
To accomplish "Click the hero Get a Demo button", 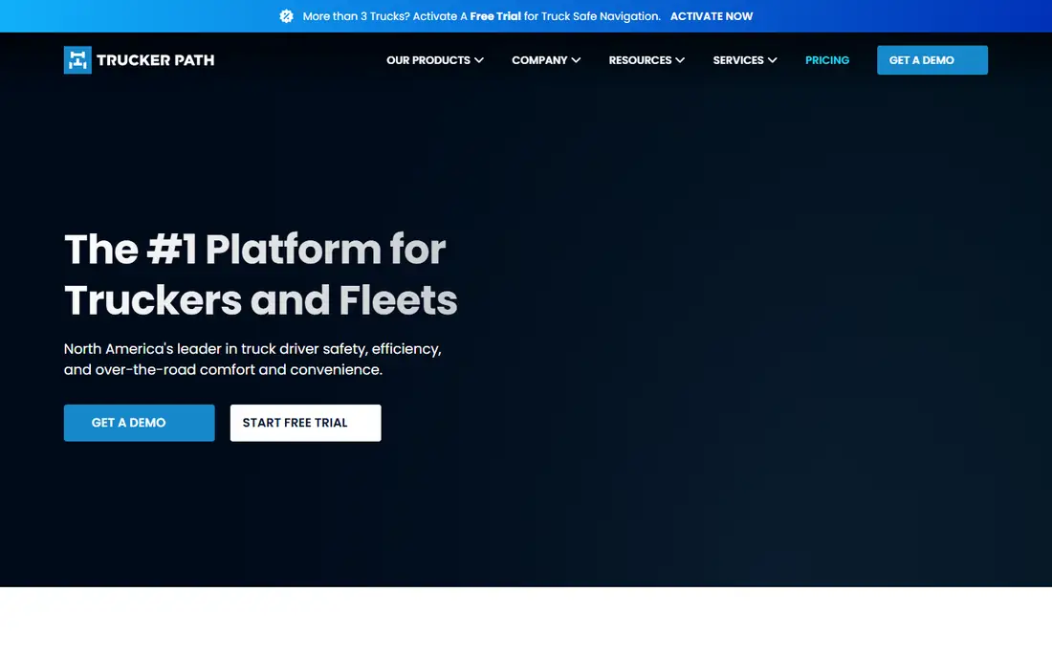I will tap(139, 423).
